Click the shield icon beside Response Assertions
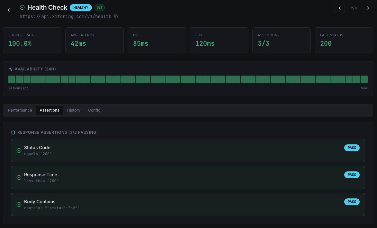 coord(13,132)
